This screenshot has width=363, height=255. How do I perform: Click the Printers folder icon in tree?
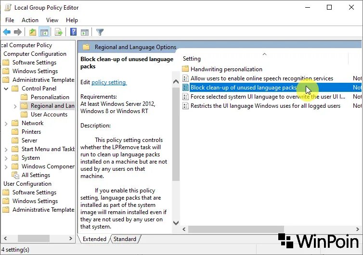point(15,132)
